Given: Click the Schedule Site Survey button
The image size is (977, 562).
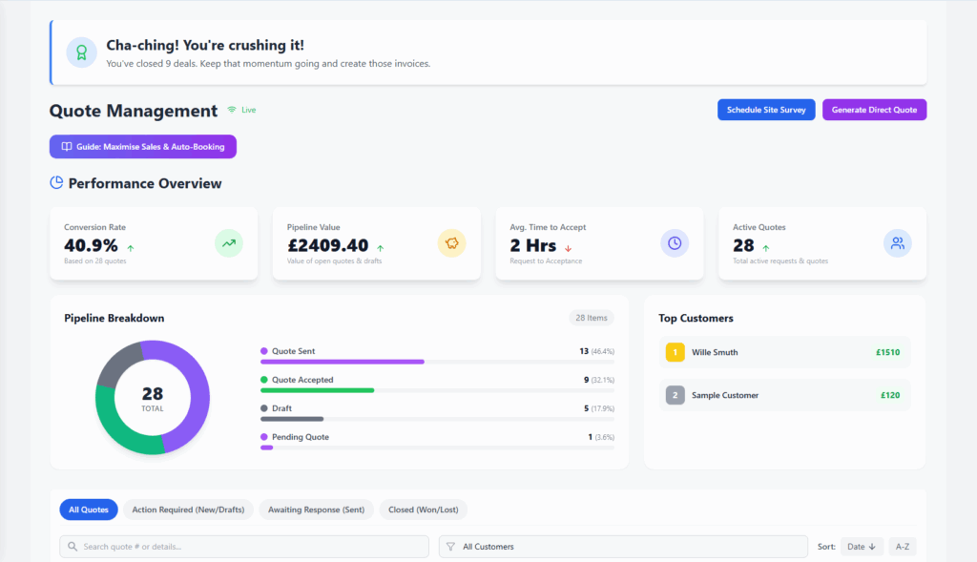Looking at the screenshot, I should pos(766,110).
